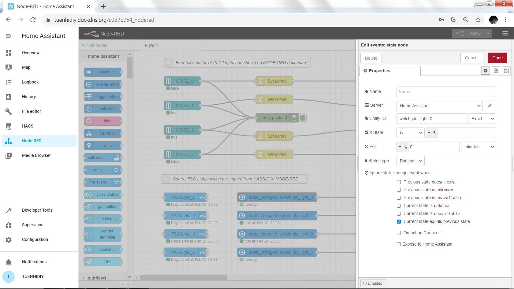Image resolution: width=514 pixels, height=289 pixels.
Task: Switch to the Flow 1 tab
Action: click(171, 45)
